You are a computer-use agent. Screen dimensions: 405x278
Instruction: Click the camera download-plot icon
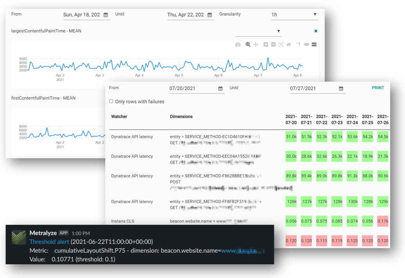238,44
